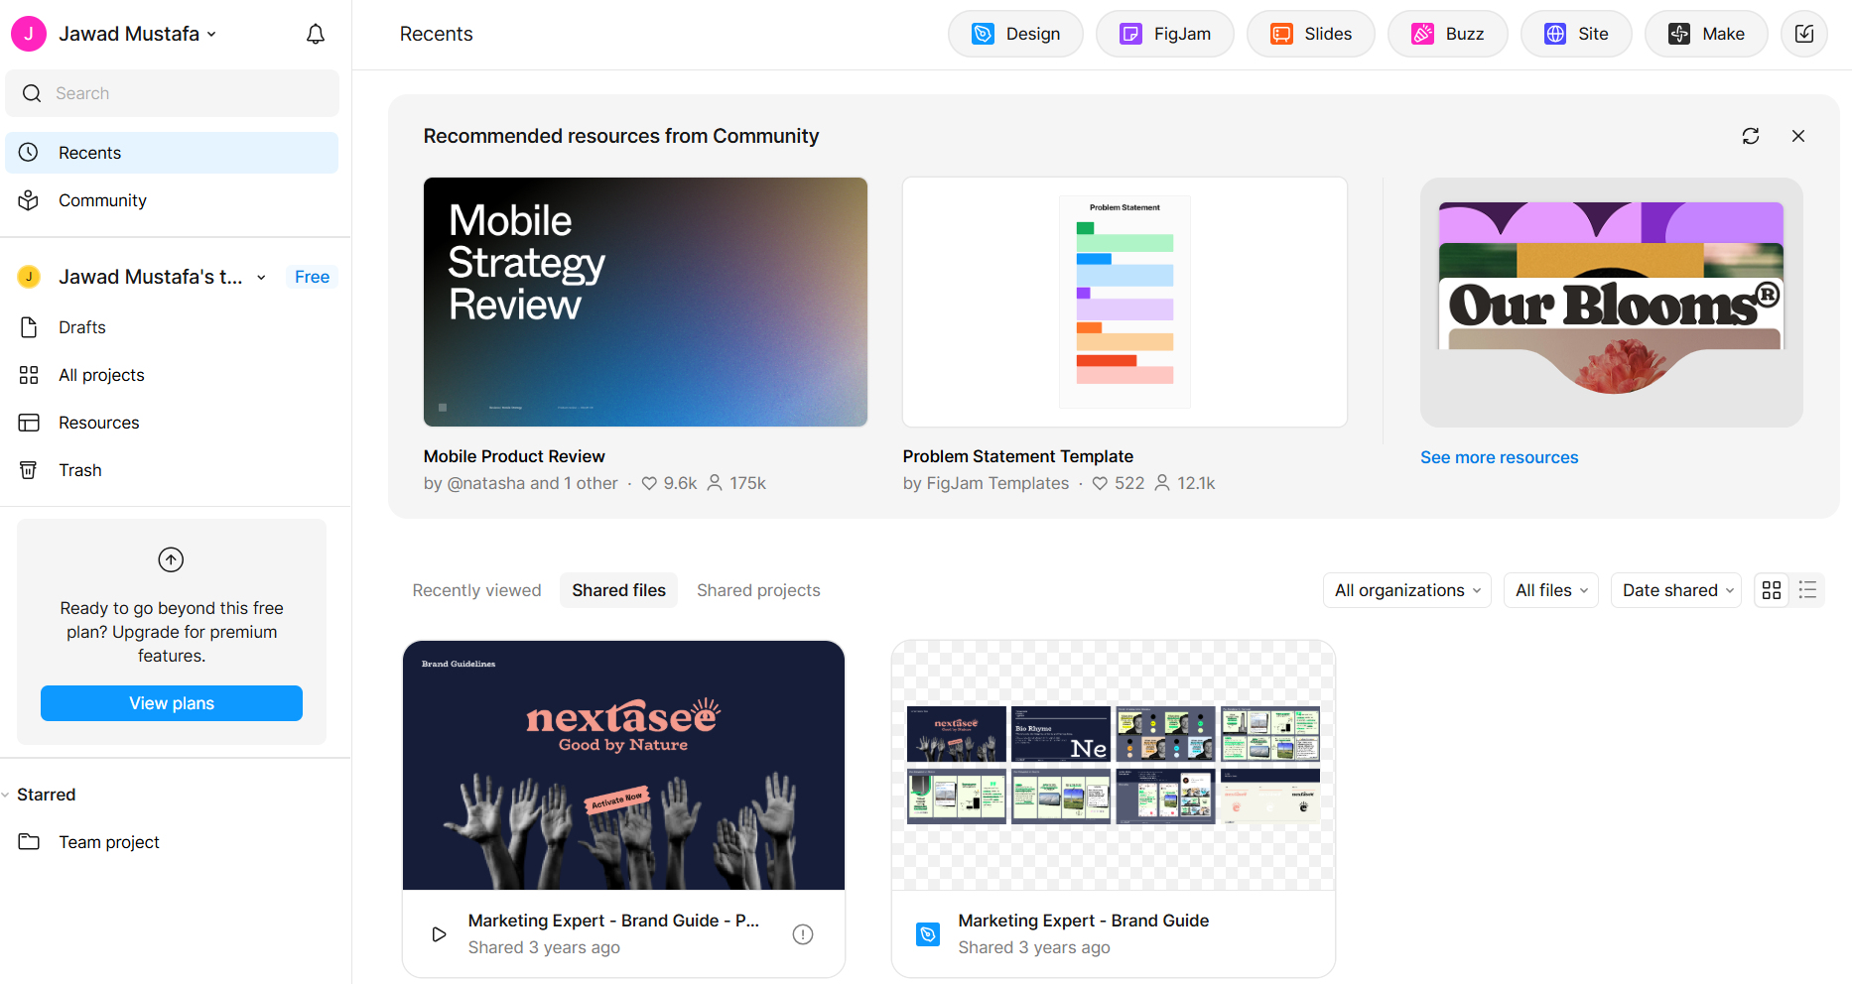Refresh the recommended Community resources
Image resolution: width=1852 pixels, height=984 pixels.
click(1751, 136)
